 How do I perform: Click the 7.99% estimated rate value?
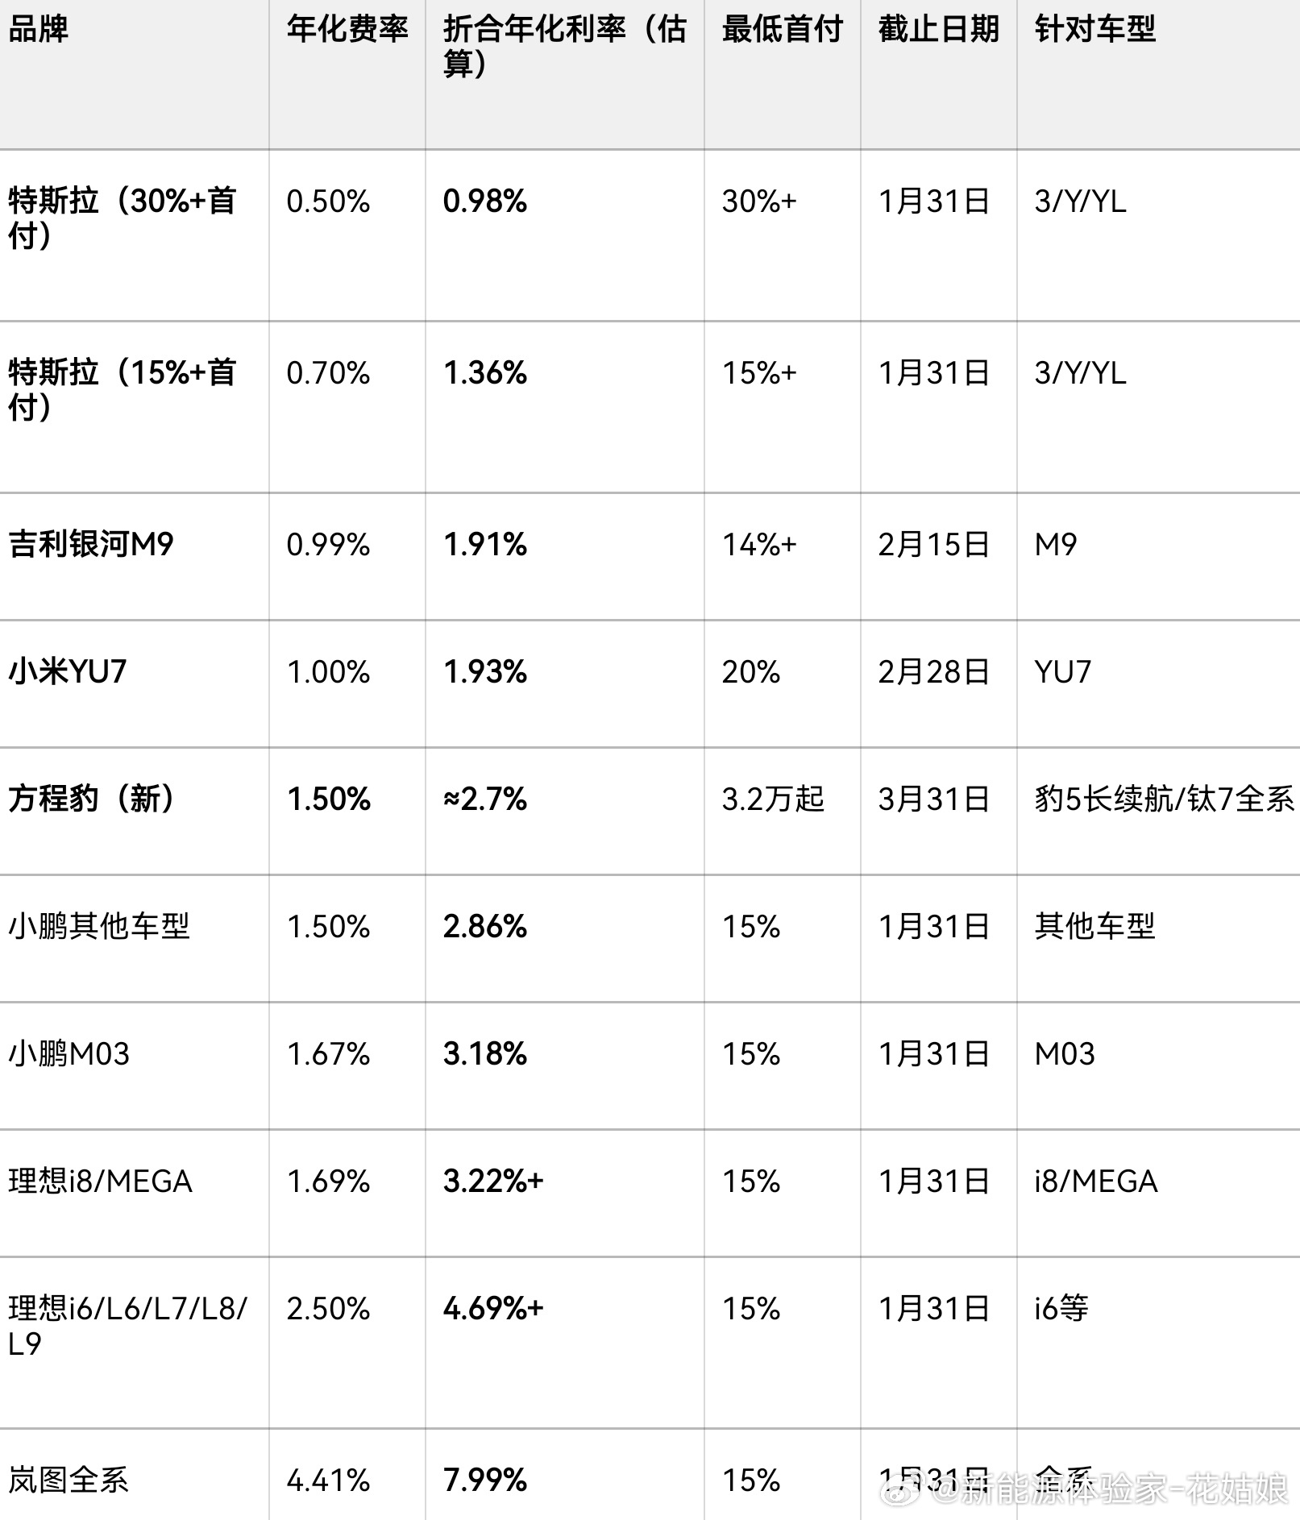click(484, 1480)
